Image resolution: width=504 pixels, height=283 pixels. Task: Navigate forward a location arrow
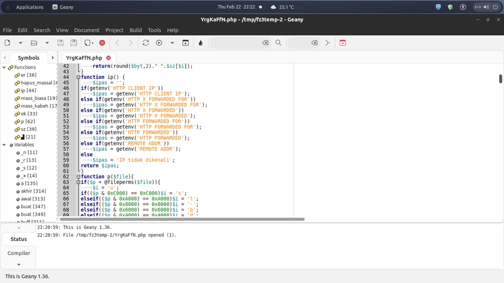131,43
